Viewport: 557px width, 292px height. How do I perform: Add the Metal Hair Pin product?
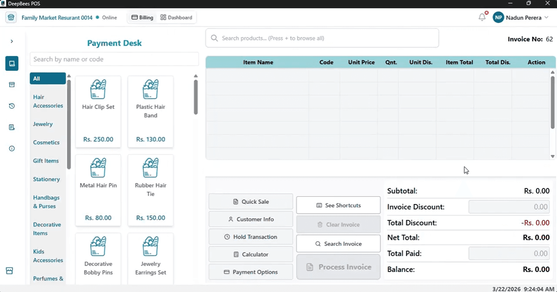coord(98,190)
